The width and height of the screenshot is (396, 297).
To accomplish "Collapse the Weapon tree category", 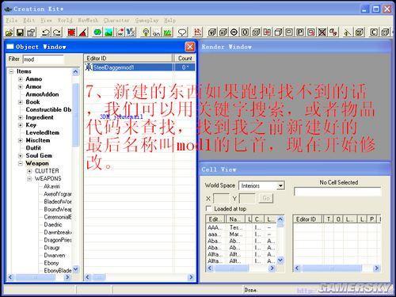I will (x=21, y=163).
